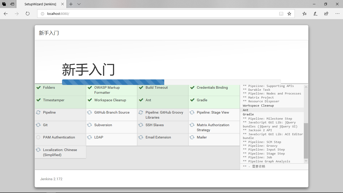Screen dimensions: 343x193
Task: Click the checkmark icon next to OWASP Markup Formatter
Action: click(x=90, y=87)
